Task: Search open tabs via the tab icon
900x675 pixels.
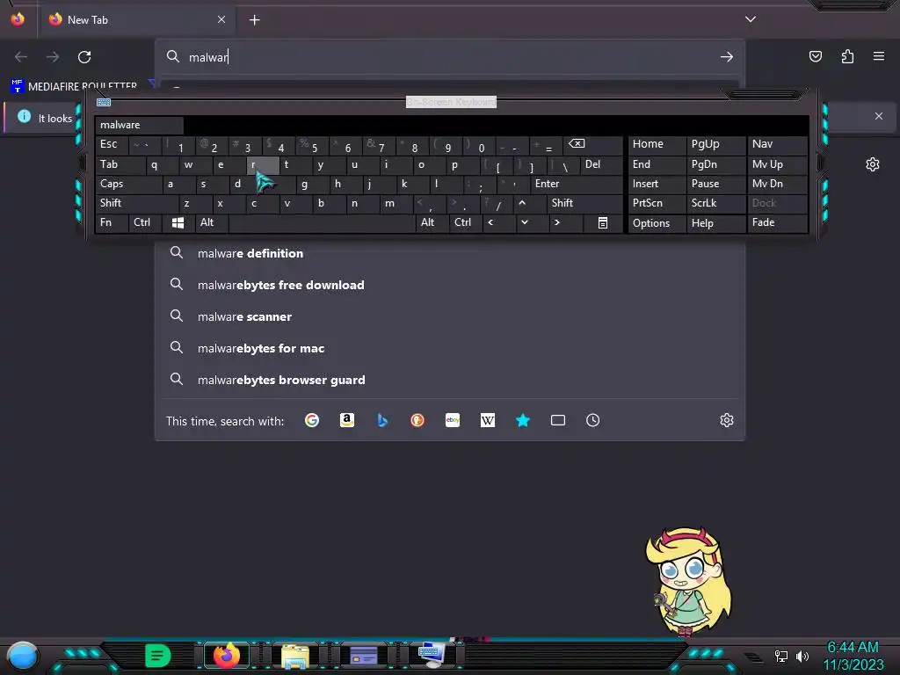Action: [558, 420]
